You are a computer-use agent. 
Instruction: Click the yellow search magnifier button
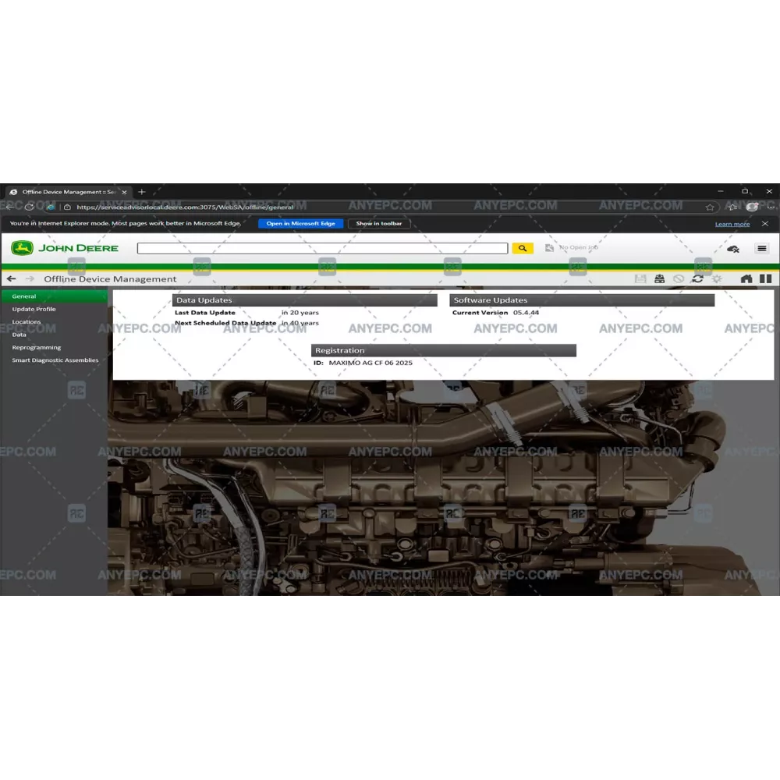(522, 248)
